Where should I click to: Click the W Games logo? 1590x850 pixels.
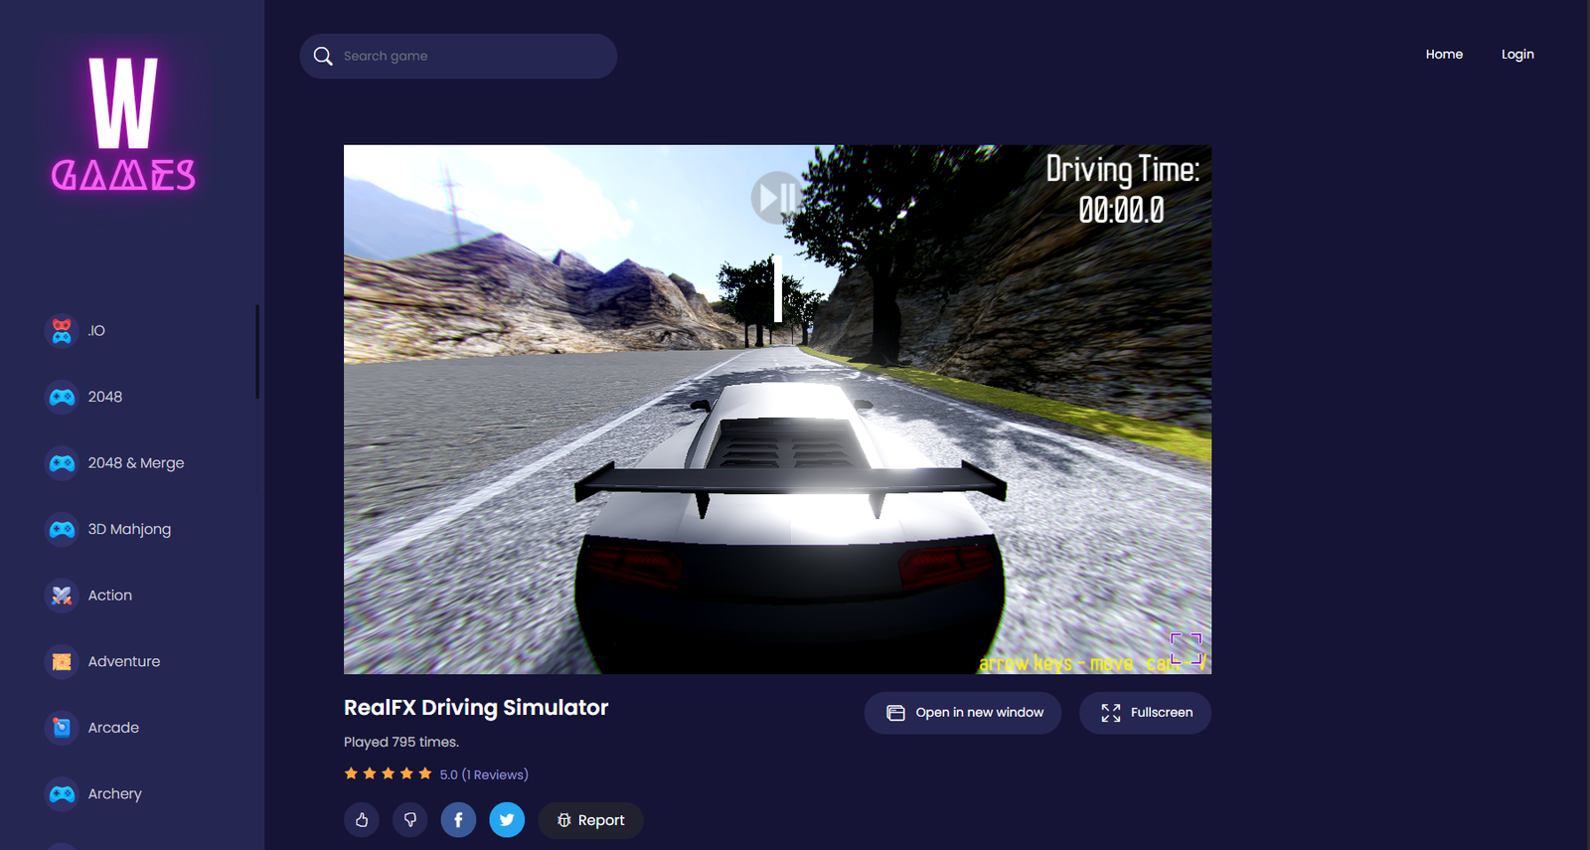click(x=123, y=123)
